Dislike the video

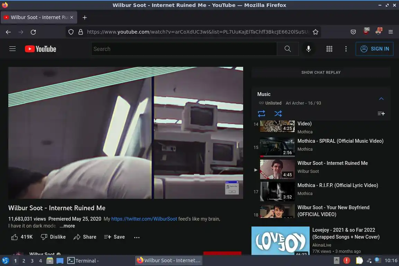[x=53, y=237]
